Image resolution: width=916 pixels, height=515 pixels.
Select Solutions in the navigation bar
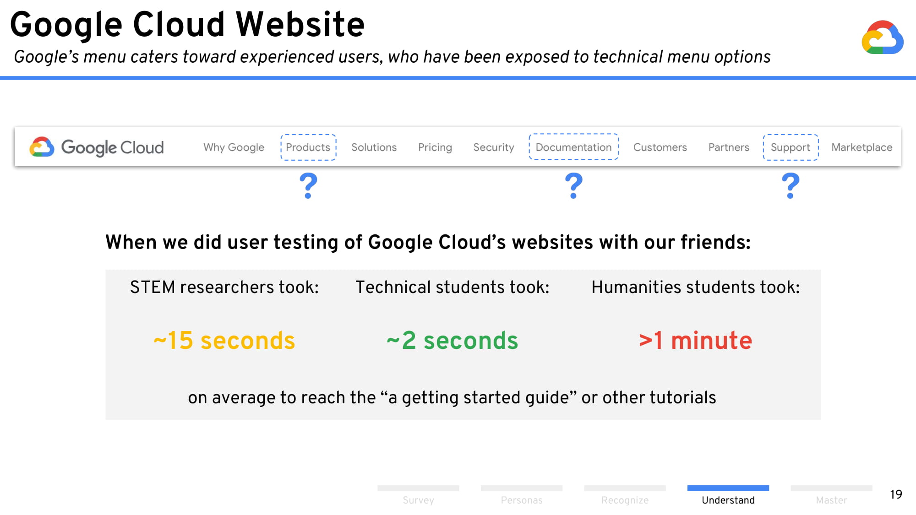coord(374,147)
